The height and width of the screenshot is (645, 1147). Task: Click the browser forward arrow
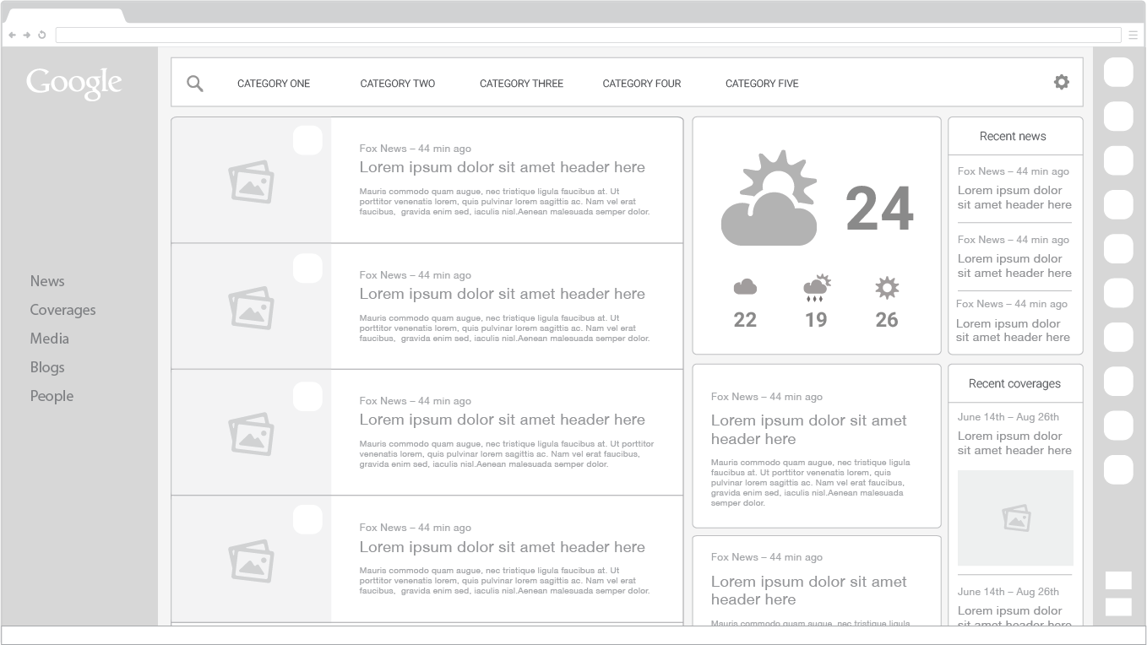pos(27,35)
